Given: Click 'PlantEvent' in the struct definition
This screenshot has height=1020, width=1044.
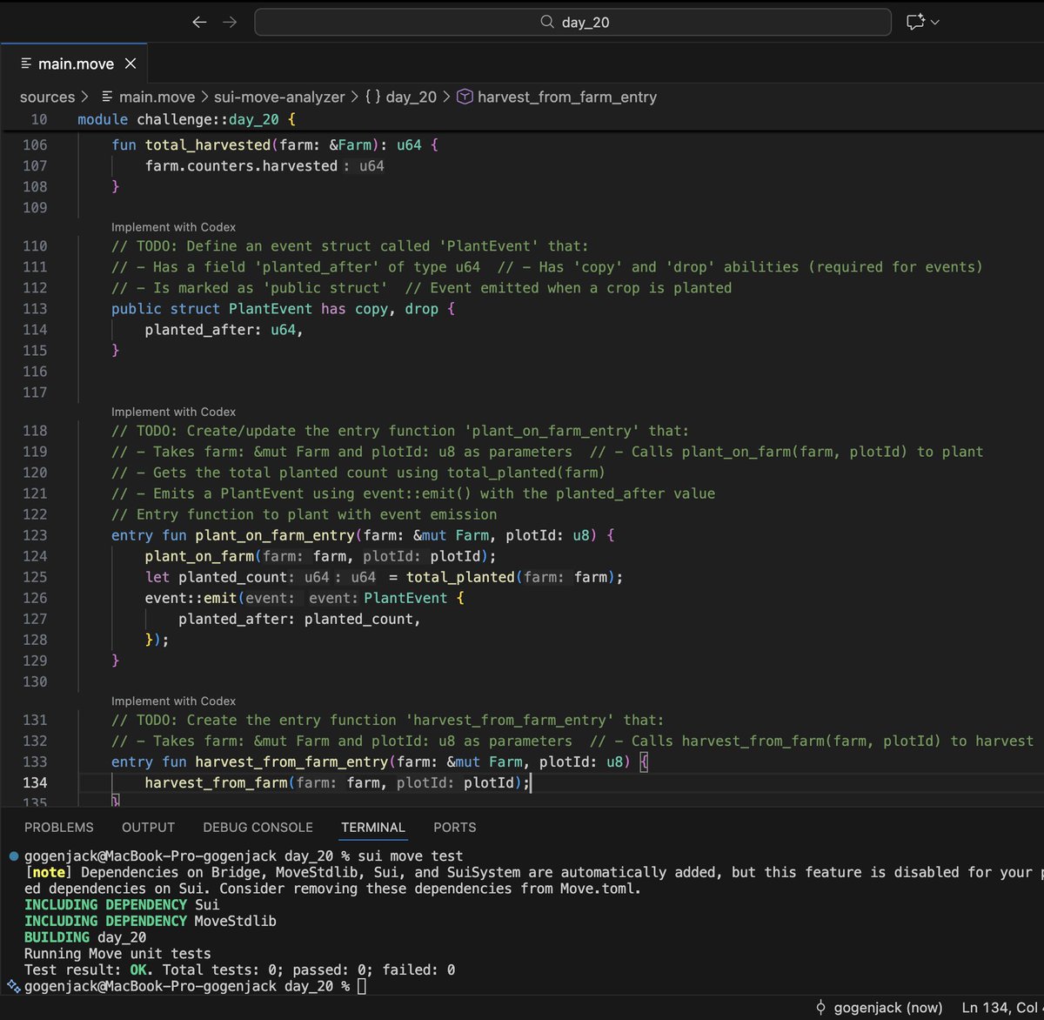Looking at the screenshot, I should (271, 309).
